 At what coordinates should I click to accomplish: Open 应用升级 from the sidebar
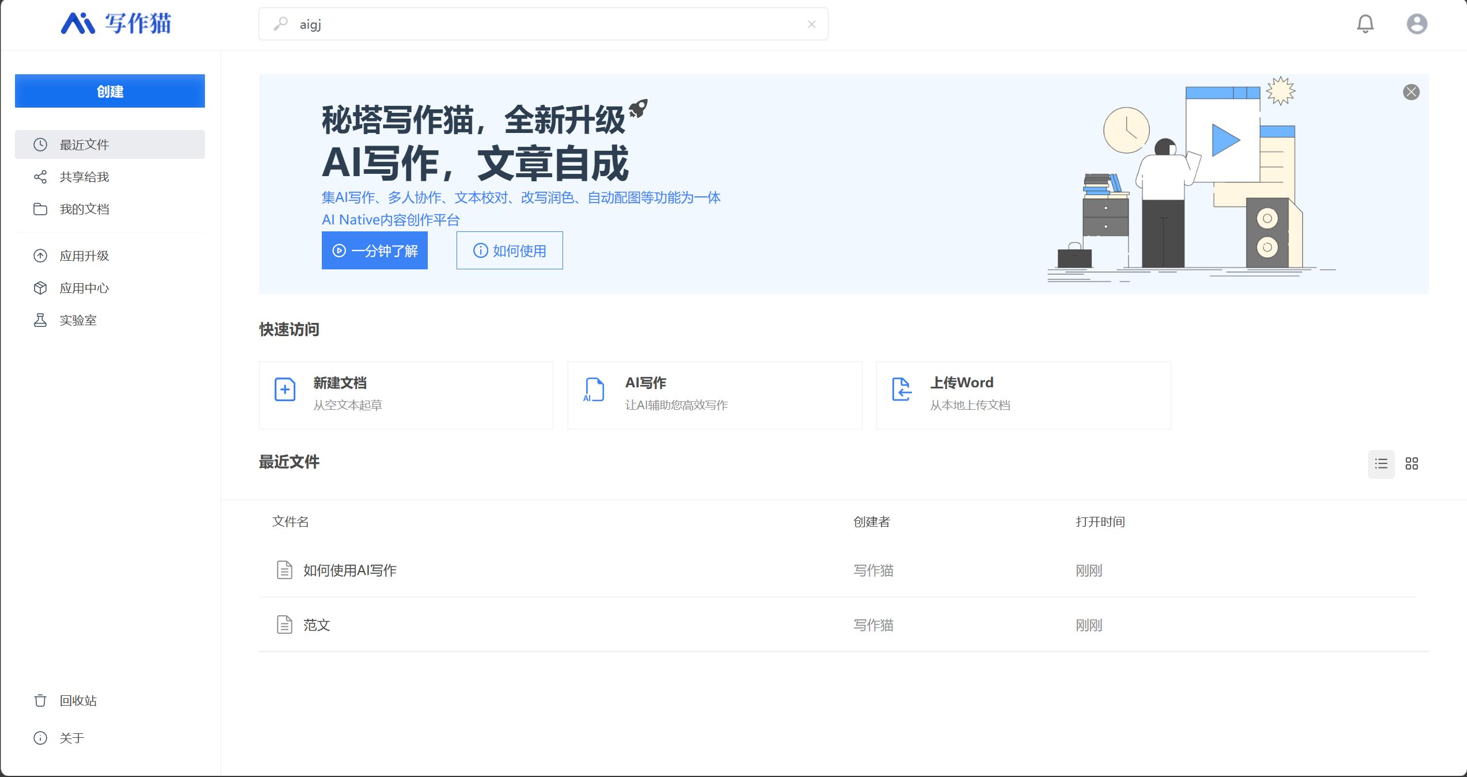click(x=84, y=256)
